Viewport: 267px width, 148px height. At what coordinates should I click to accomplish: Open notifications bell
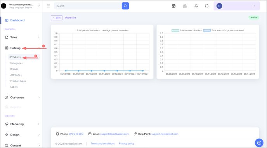[x=196, y=6]
